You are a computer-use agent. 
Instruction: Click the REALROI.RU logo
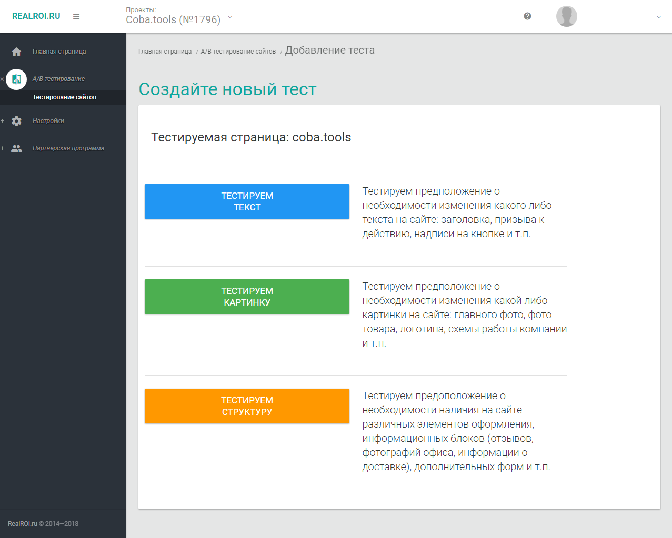(35, 16)
